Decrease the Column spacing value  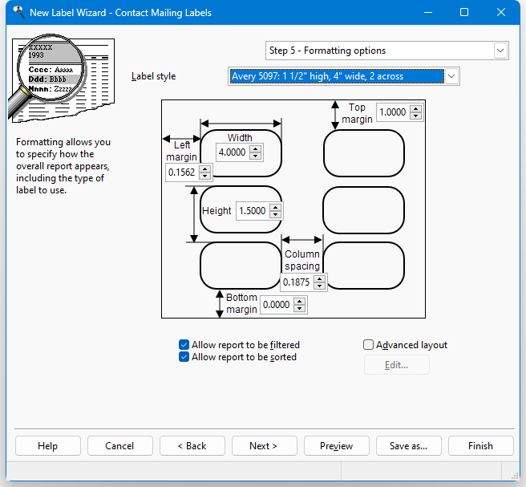(320, 286)
